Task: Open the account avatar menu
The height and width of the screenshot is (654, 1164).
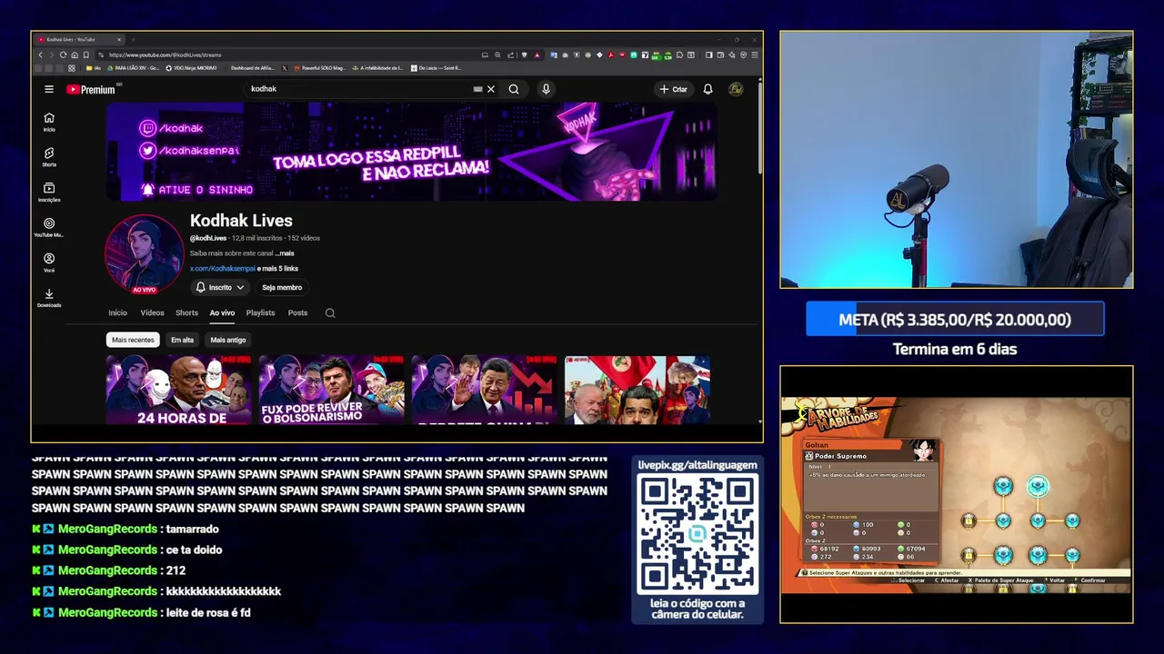Action: pos(736,89)
